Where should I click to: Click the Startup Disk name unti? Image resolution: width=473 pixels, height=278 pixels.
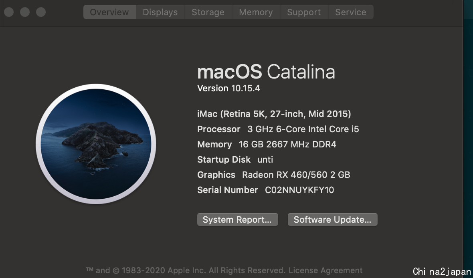(x=265, y=159)
